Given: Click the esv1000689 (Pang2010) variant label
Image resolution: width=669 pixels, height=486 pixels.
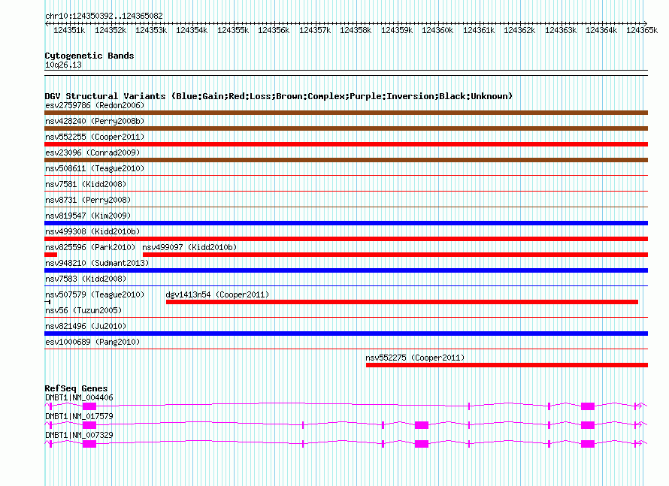Looking at the screenshot, I should pos(92,342).
